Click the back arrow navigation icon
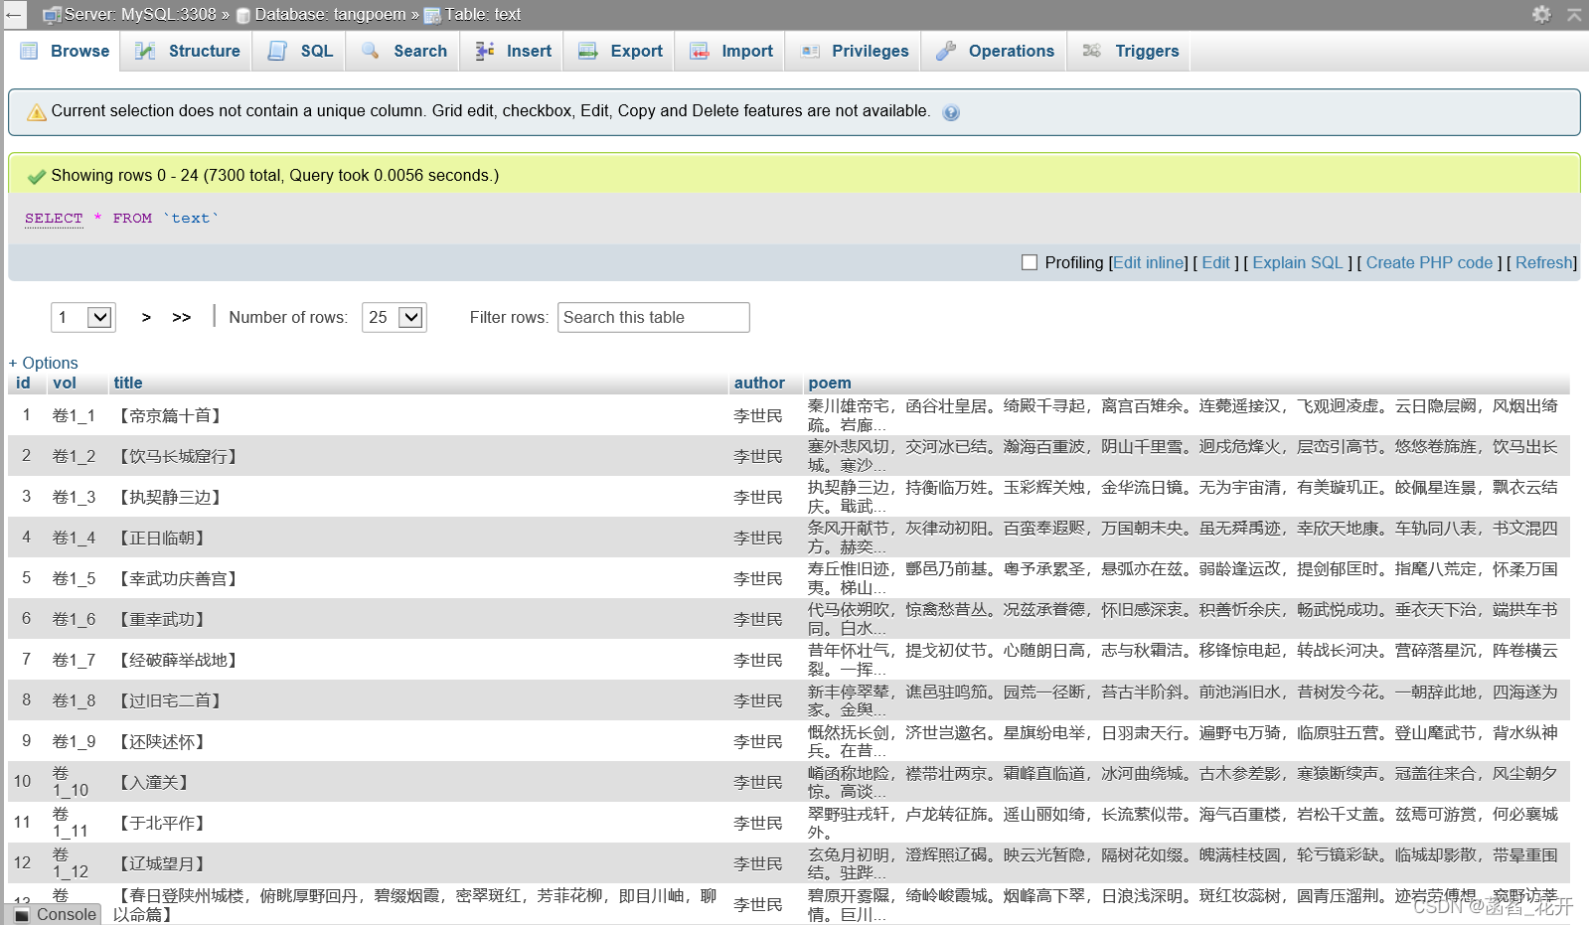Screen dimensions: 1589x925 click(x=14, y=15)
